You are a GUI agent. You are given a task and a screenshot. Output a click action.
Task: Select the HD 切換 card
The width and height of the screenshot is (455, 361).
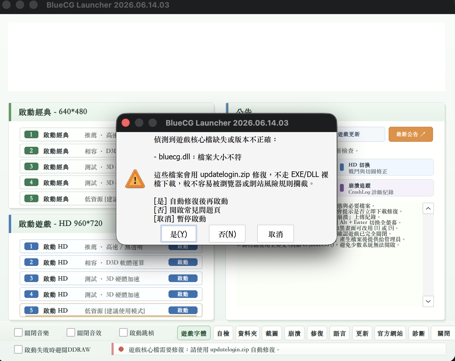point(385,167)
